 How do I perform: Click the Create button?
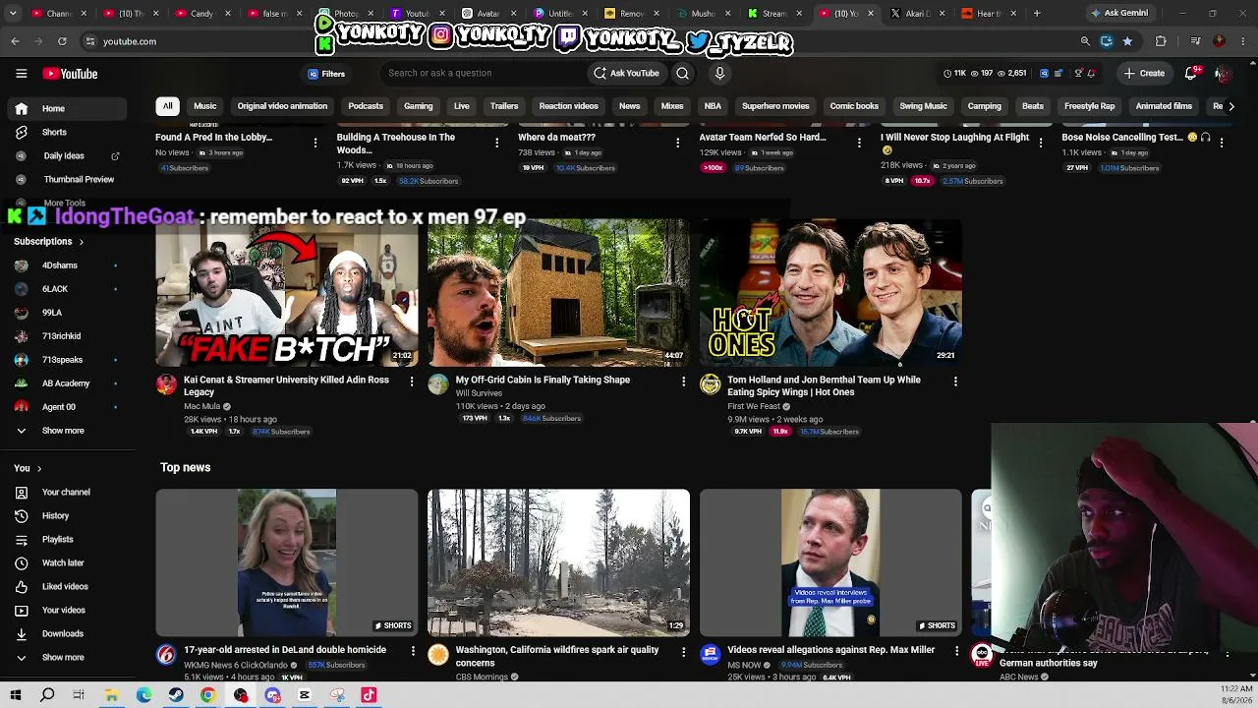click(1145, 73)
